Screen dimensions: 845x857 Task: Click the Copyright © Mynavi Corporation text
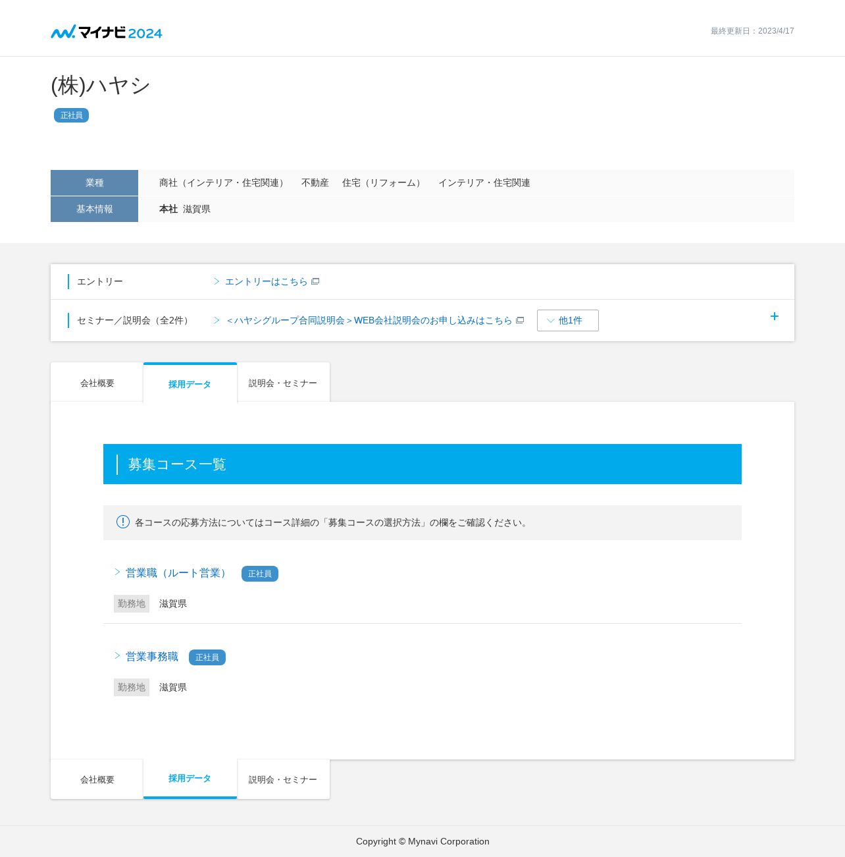423,841
